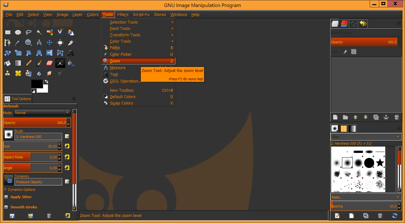Switch to the Undo History tab

pos(363,23)
